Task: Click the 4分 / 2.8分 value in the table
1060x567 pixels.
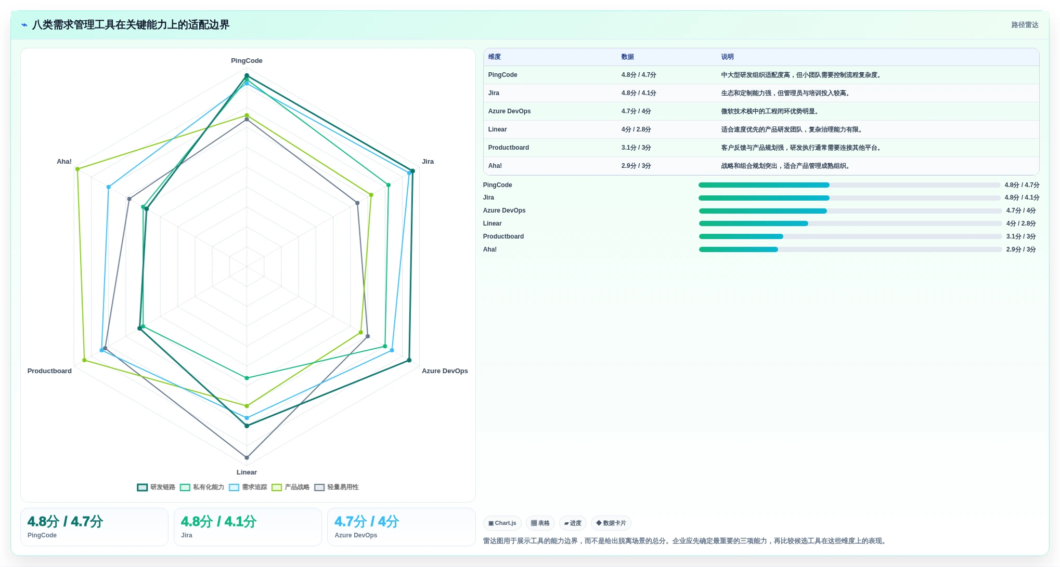Action: pos(636,129)
